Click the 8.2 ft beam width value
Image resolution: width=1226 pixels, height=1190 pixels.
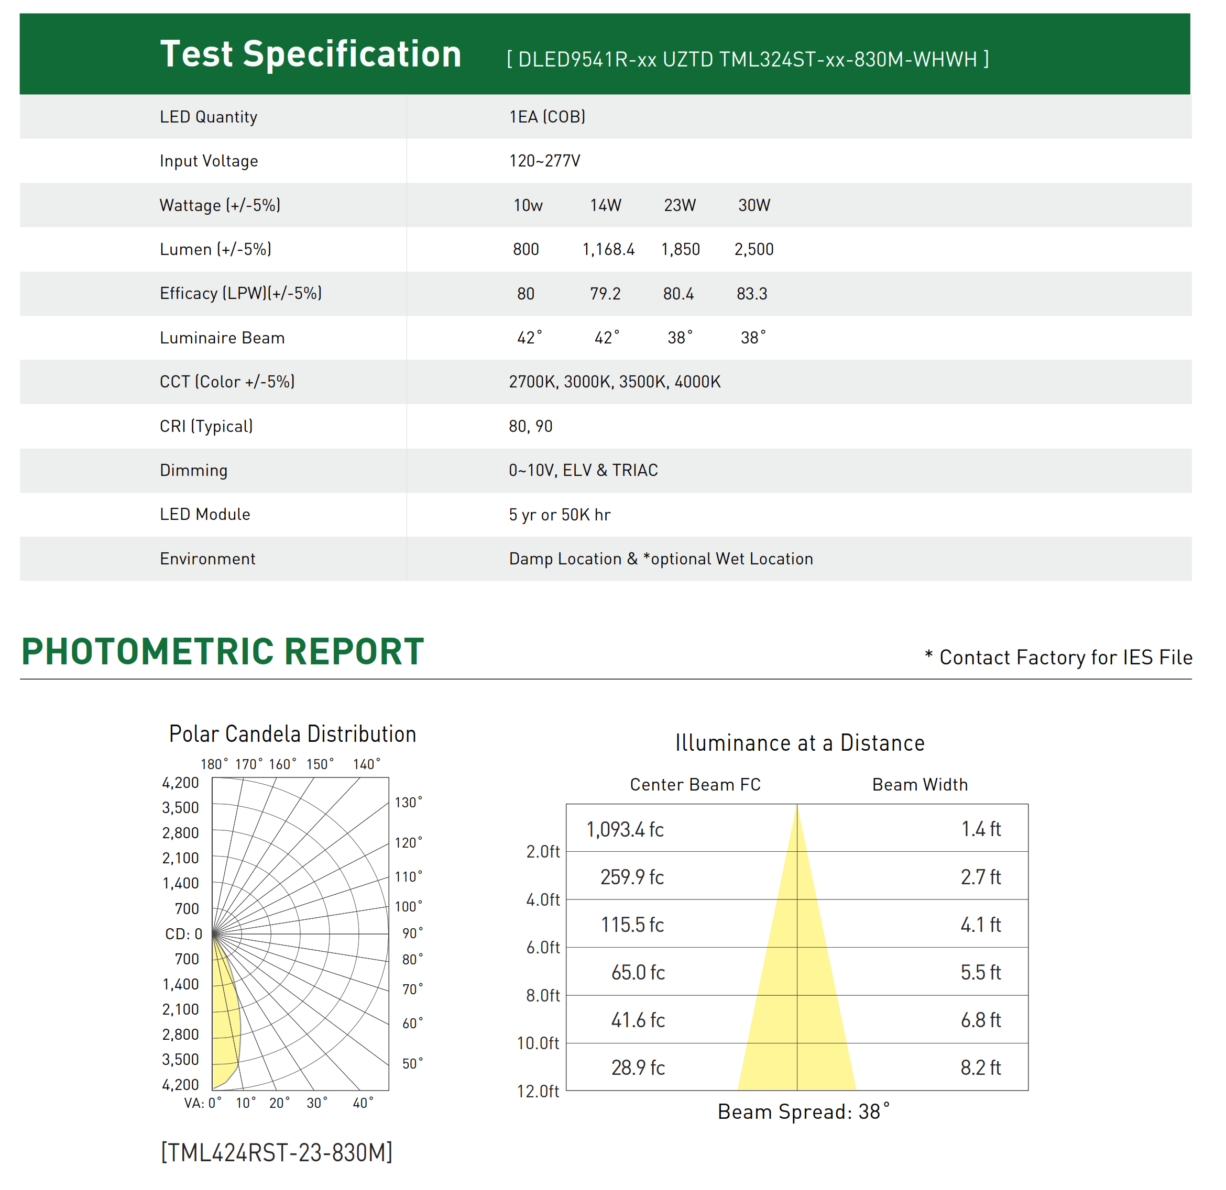pos(980,1067)
